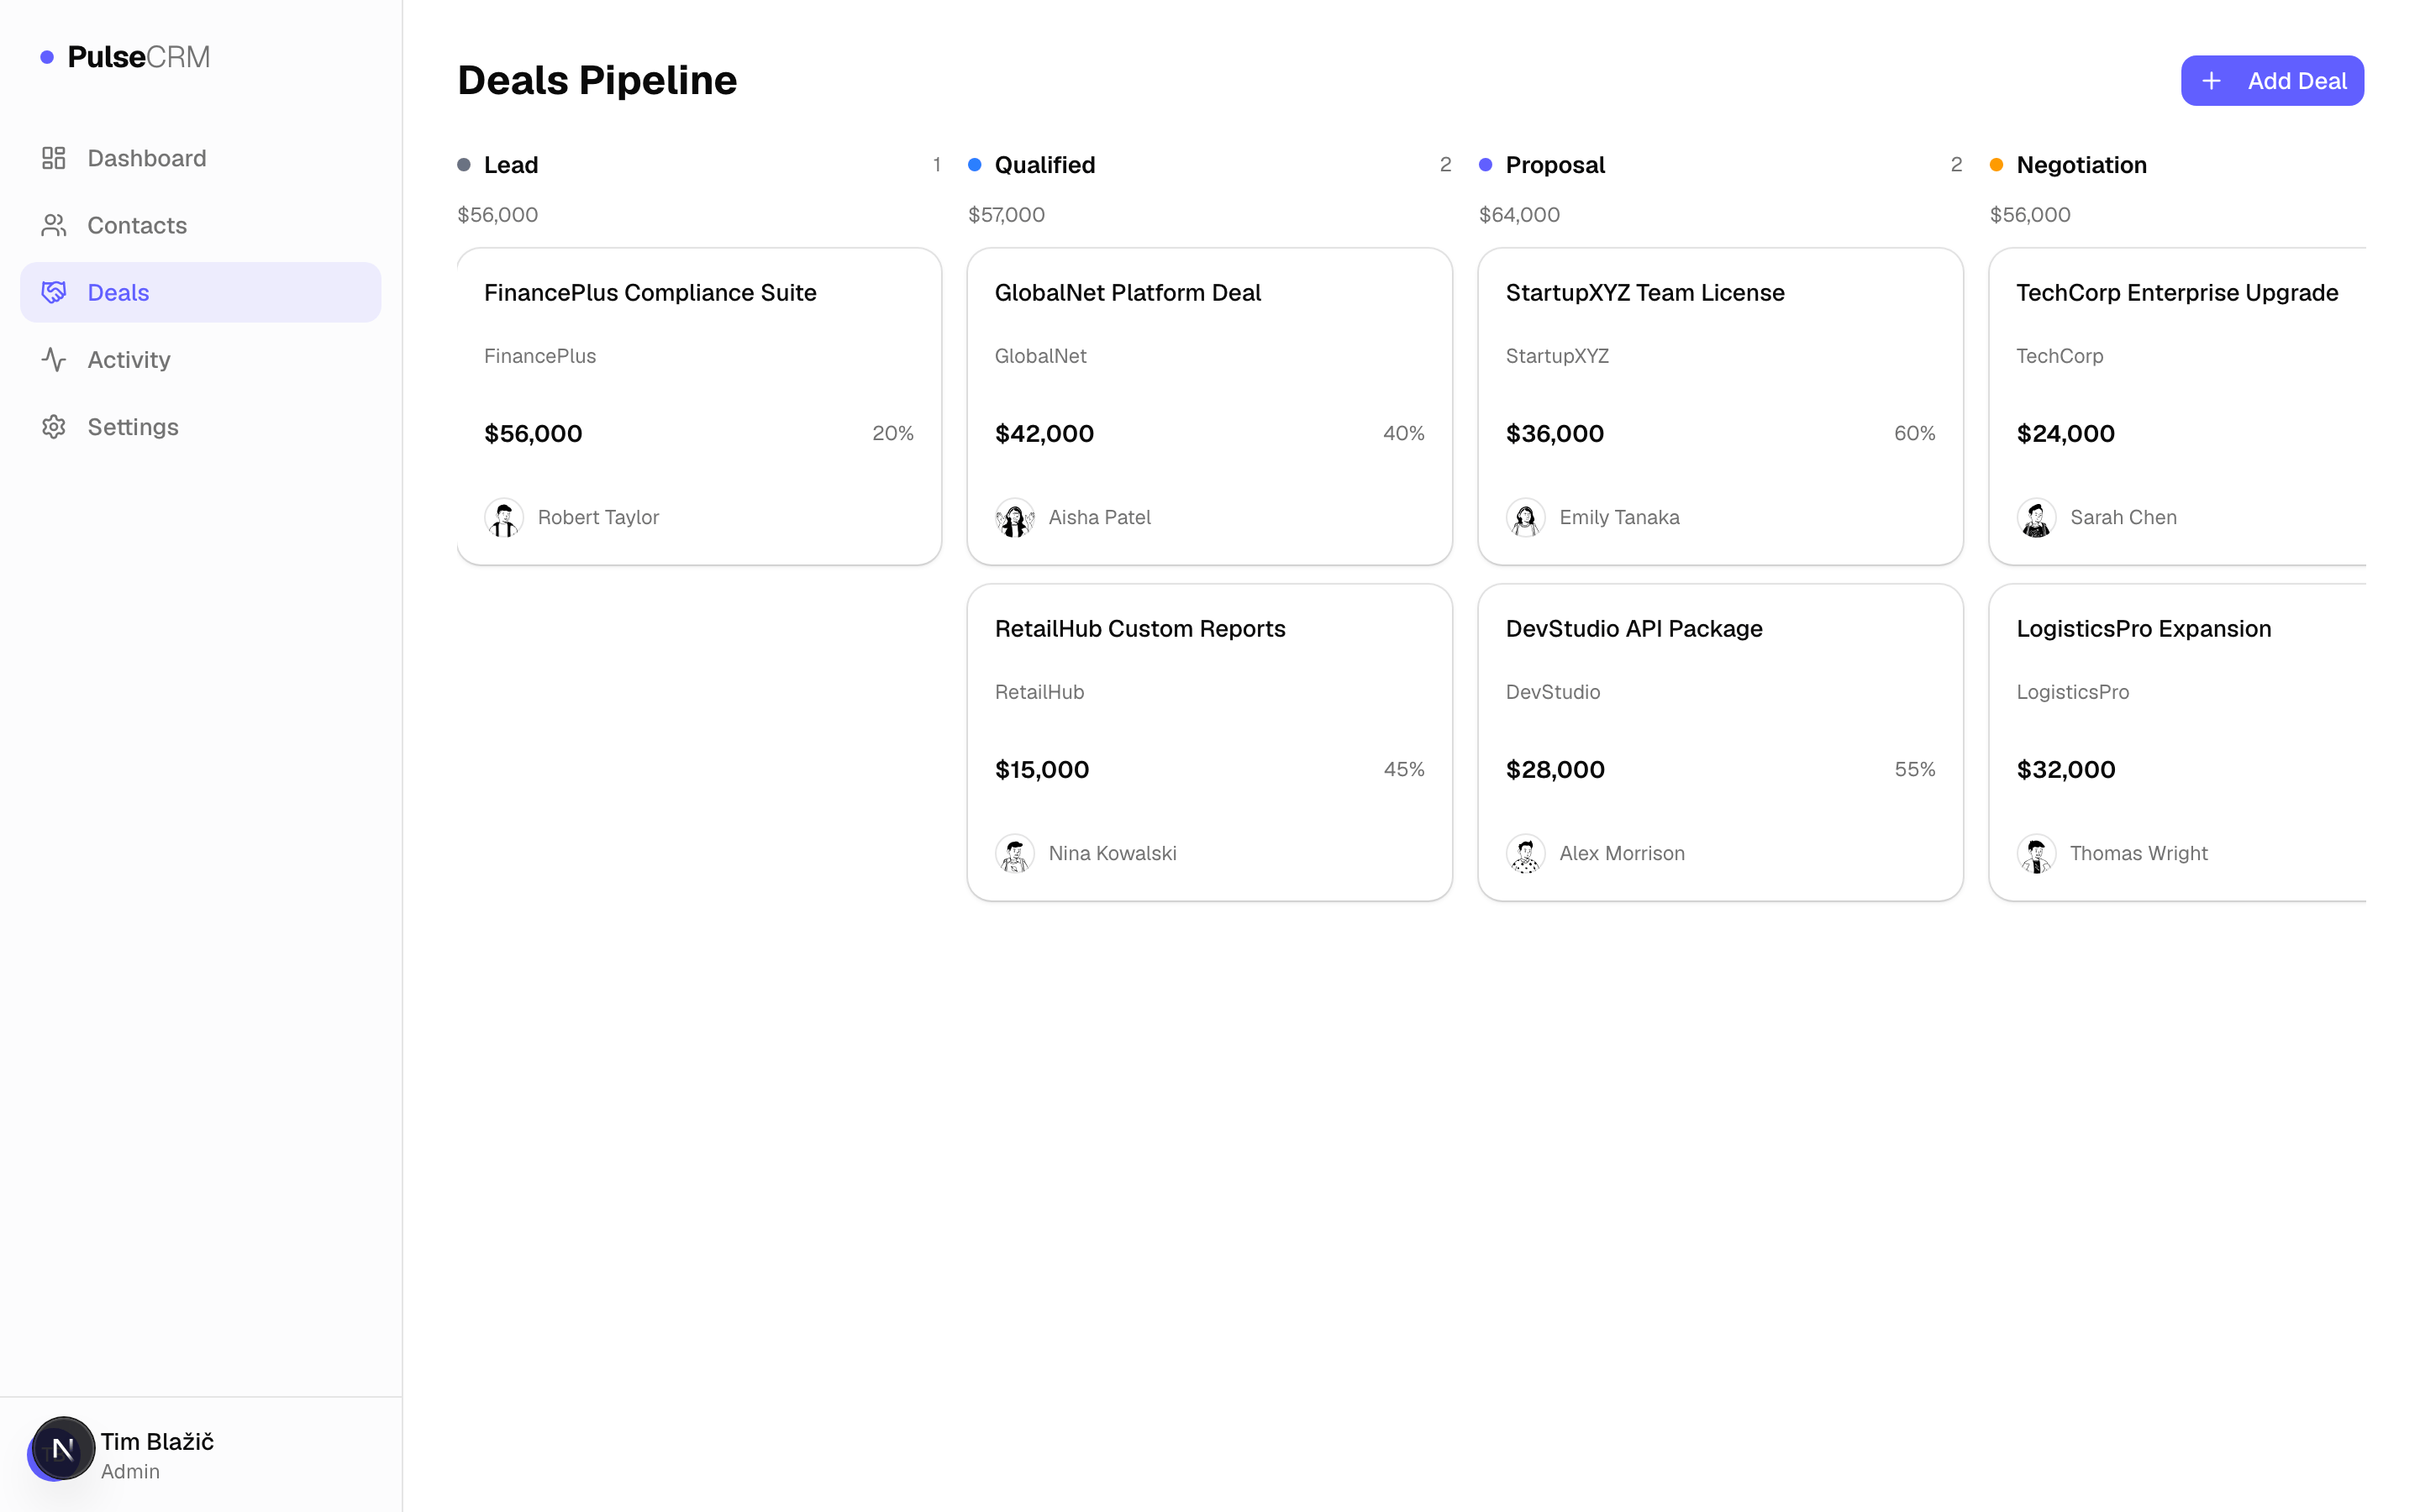Screen dimensions: 2420x1512
Task: Click the $28,000 DevStudio amount
Action: (1555, 770)
